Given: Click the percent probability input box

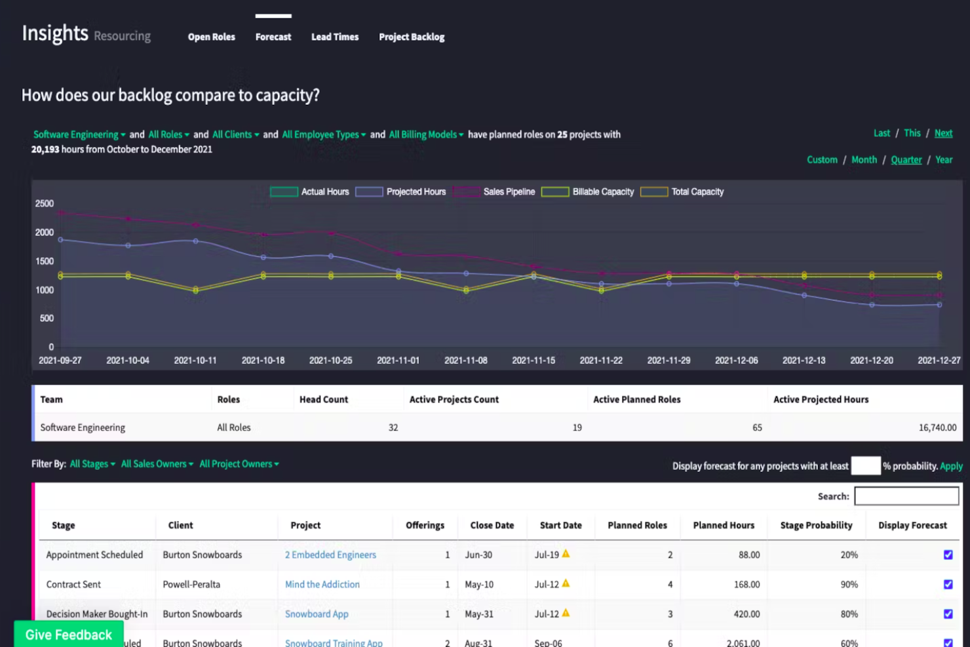Looking at the screenshot, I should (x=865, y=465).
